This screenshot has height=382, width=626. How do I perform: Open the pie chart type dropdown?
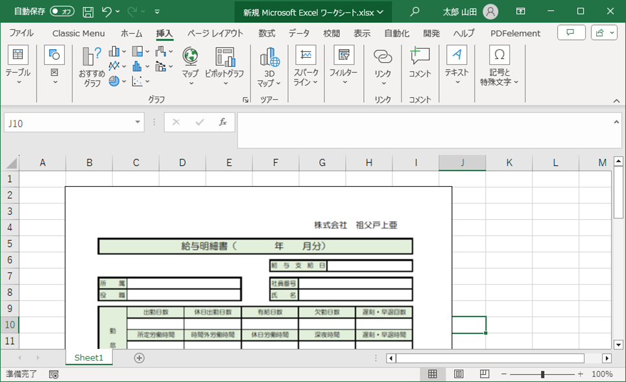pos(117,81)
